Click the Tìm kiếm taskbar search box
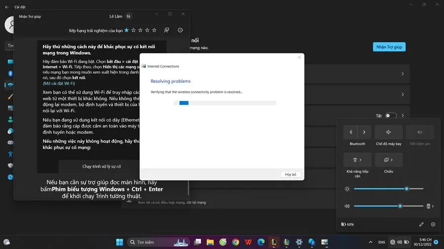The width and height of the screenshot is (444, 249). [158, 242]
